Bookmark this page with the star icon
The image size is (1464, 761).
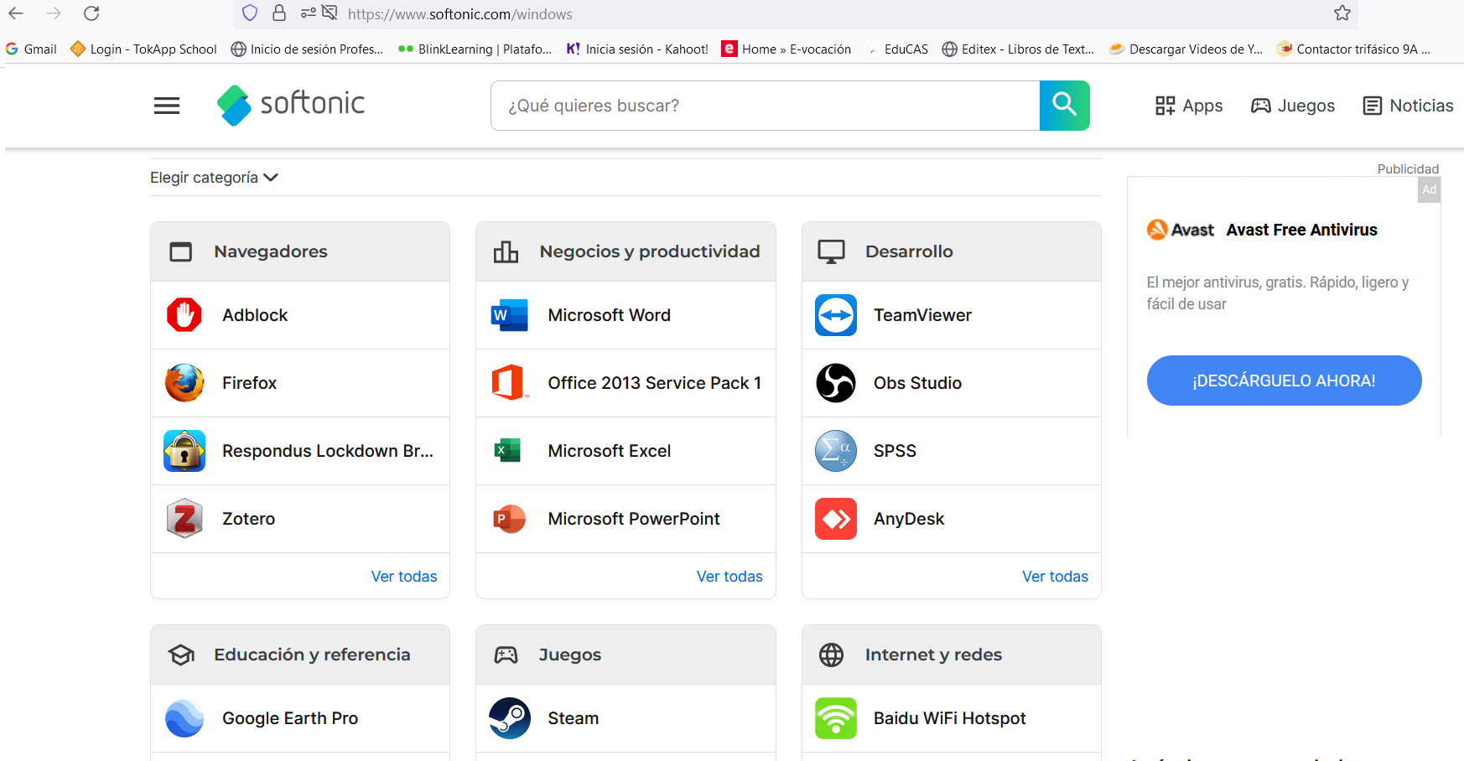coord(1342,13)
